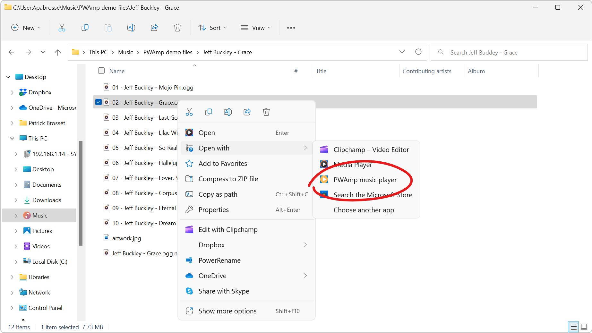This screenshot has height=333, width=592.
Task: Go up one folder level
Action: (58, 52)
